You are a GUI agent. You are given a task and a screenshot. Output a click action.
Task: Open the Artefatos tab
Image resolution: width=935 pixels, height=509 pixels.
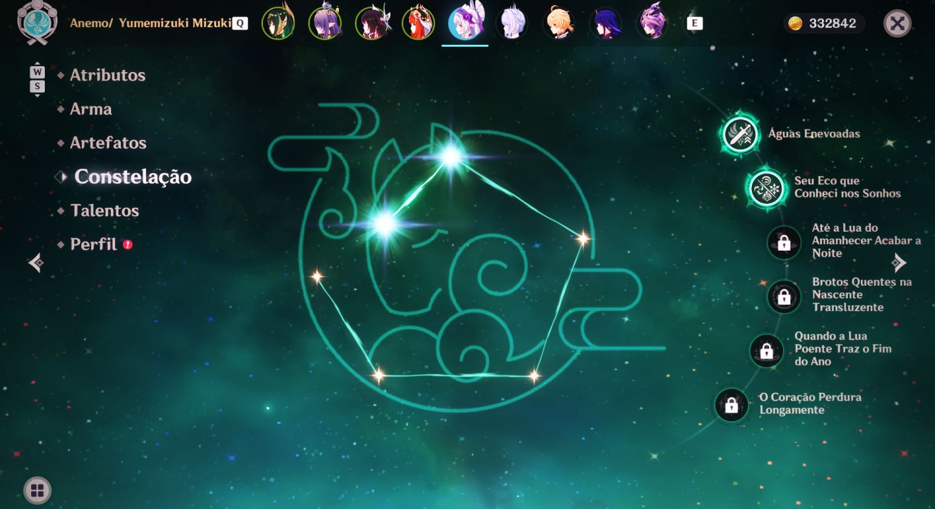(108, 143)
